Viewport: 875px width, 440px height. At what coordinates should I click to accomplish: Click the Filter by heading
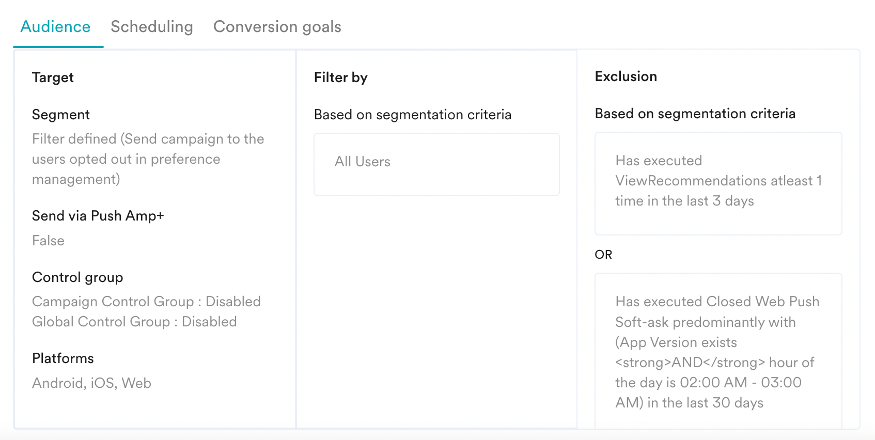(340, 77)
